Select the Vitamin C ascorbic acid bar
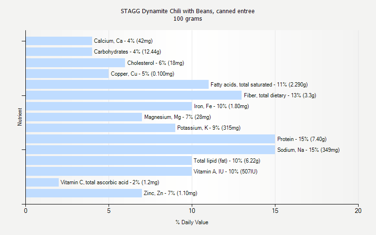 point(42,182)
